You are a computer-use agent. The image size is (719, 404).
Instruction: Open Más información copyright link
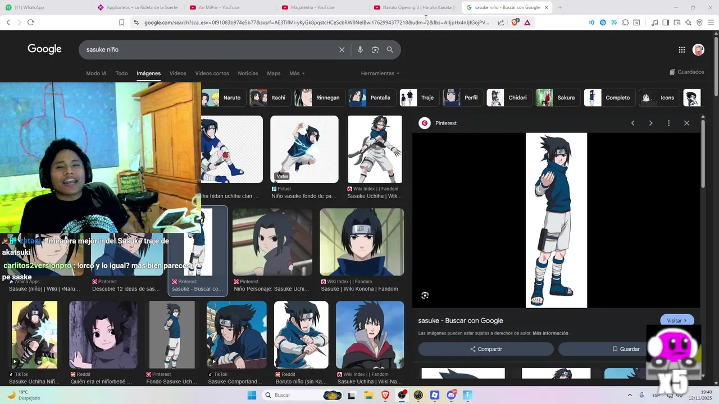[550, 333]
